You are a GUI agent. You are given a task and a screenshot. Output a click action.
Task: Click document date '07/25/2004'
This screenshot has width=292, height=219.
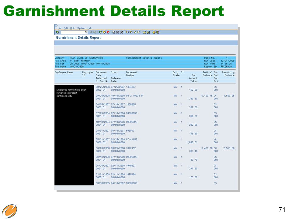(x=103, y=113)
